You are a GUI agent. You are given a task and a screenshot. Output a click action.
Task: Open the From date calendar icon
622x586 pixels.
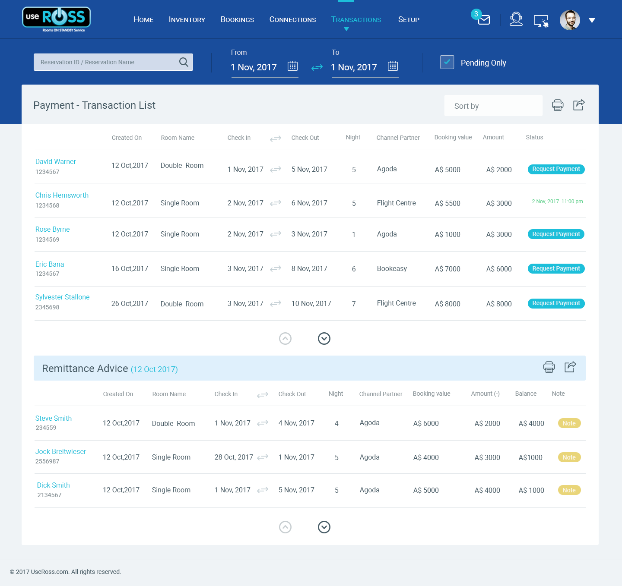tap(292, 66)
